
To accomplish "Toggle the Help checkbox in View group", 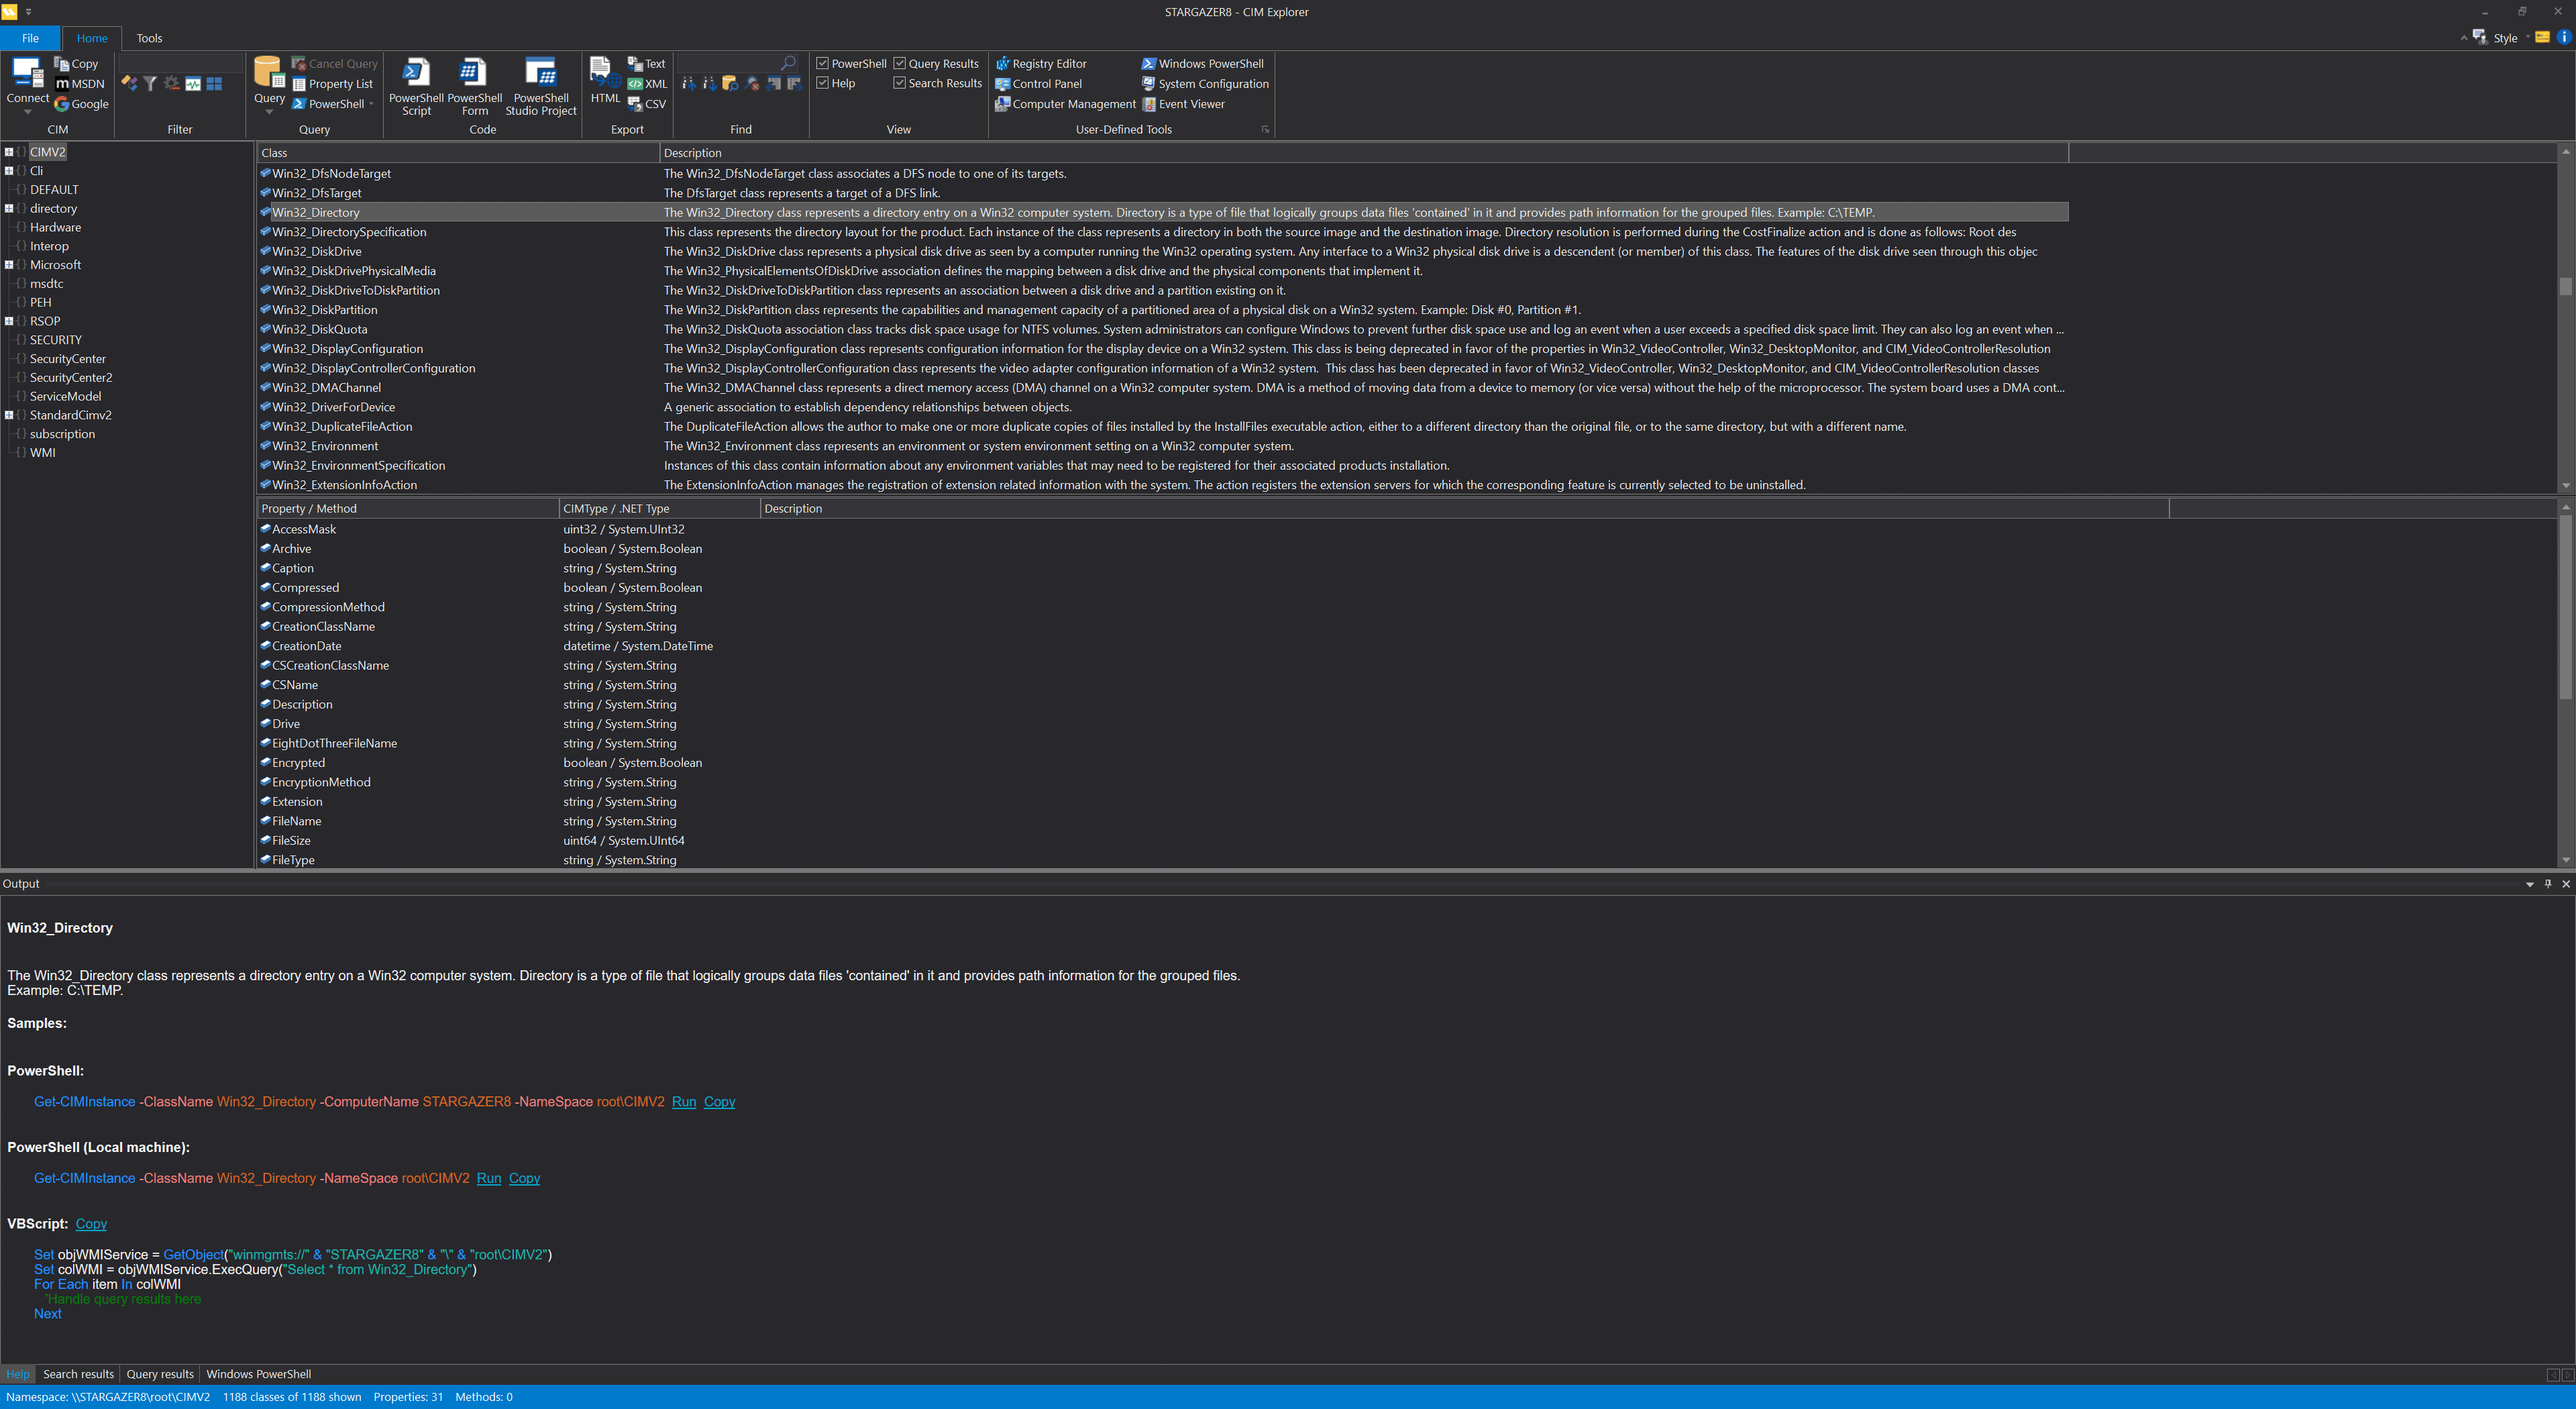I will coord(822,83).
